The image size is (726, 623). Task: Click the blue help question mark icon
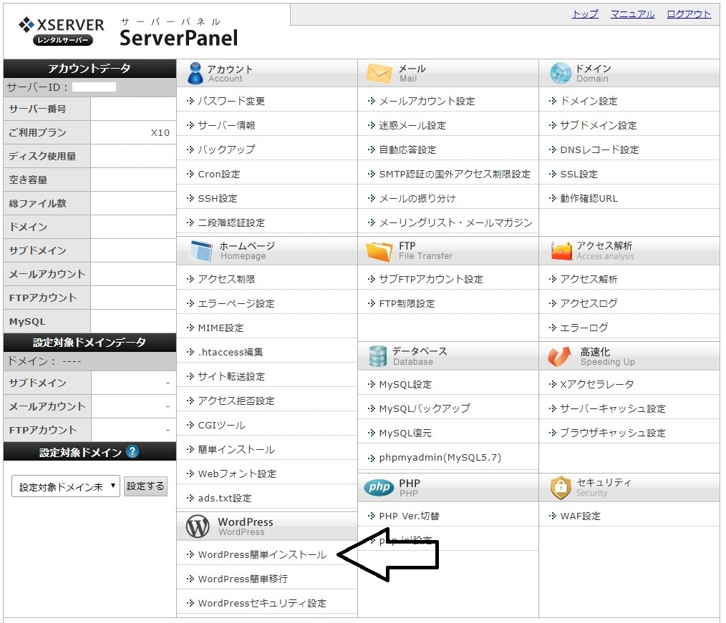tap(132, 451)
